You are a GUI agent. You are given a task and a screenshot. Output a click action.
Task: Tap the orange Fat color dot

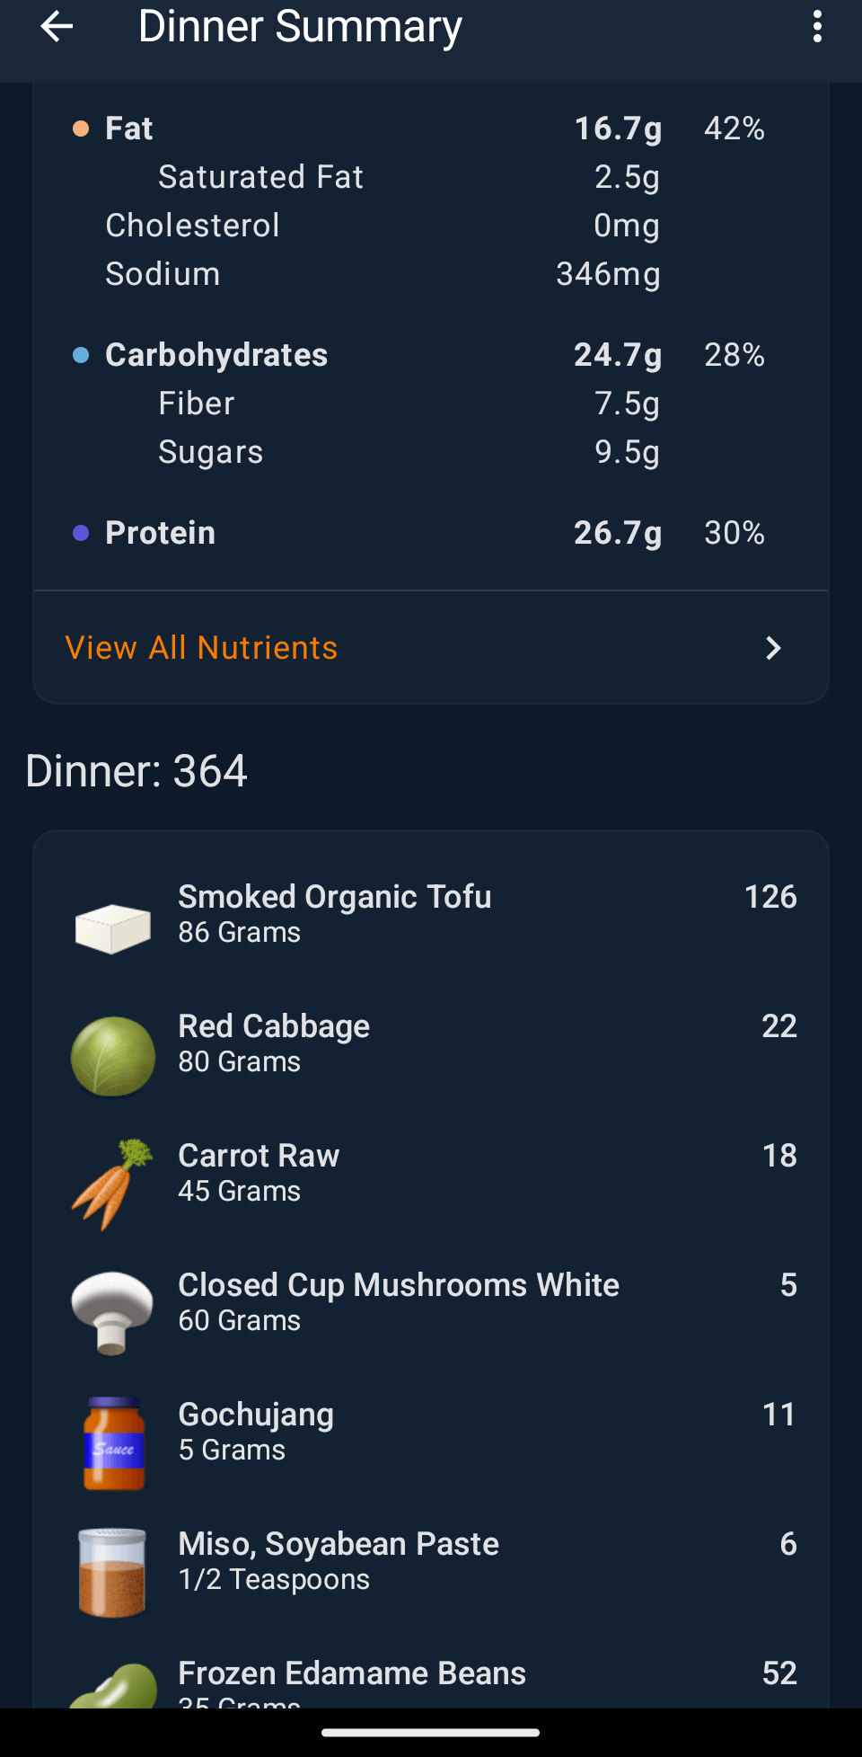pyautogui.click(x=81, y=129)
